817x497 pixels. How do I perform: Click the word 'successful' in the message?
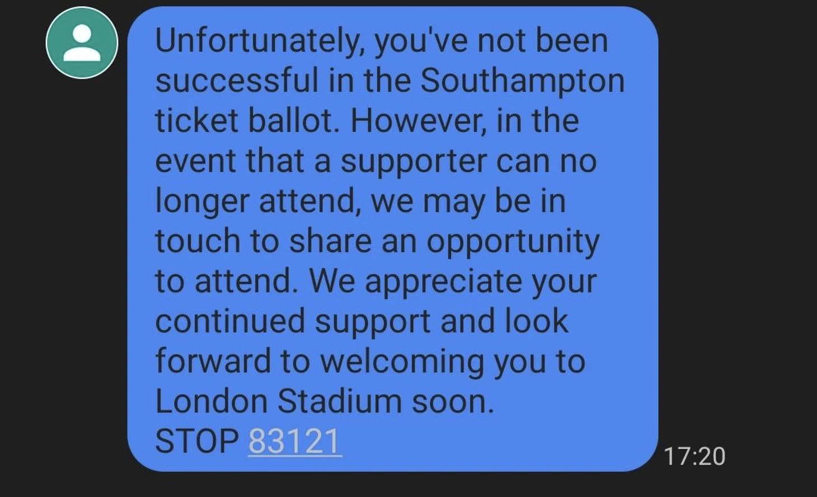pos(237,81)
